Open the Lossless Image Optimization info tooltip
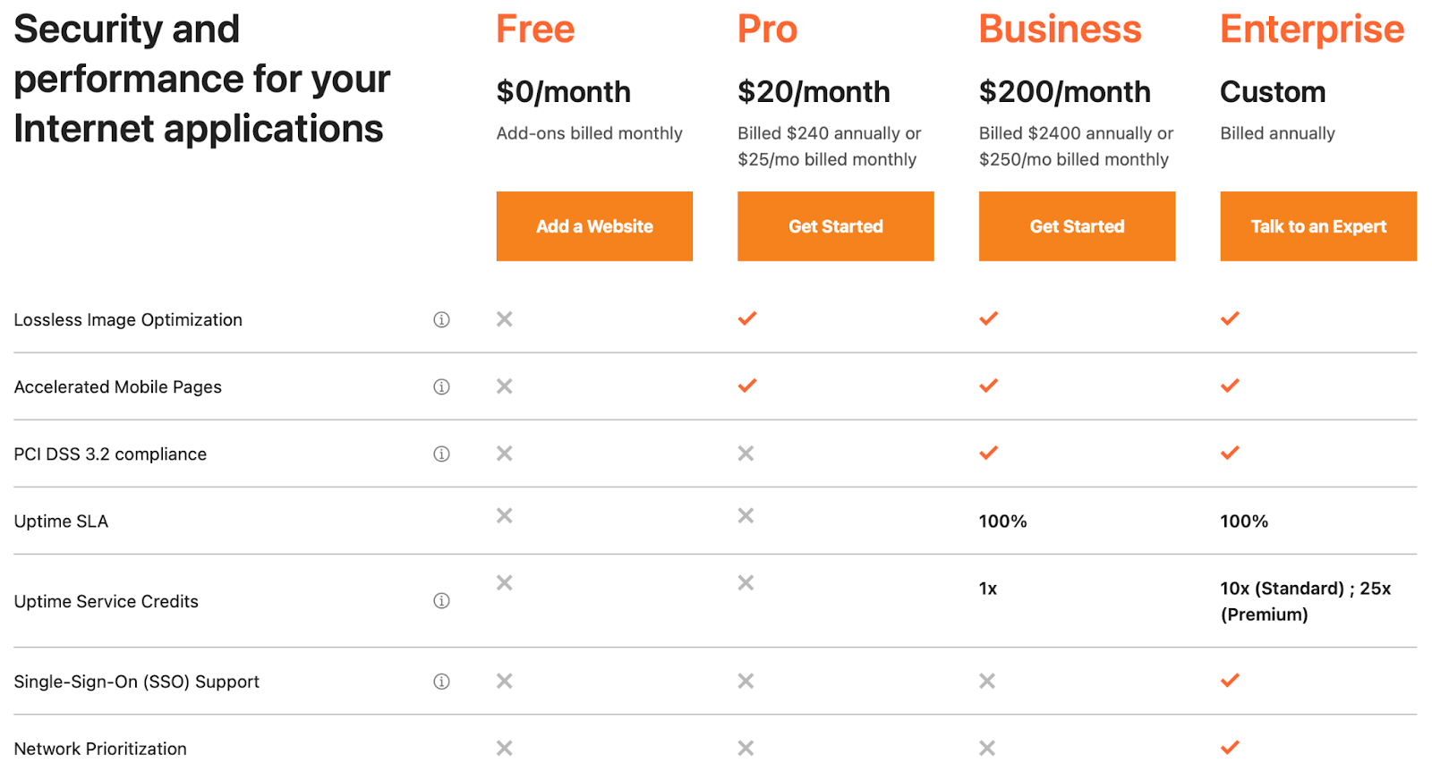This screenshot has width=1432, height=780. [441, 319]
